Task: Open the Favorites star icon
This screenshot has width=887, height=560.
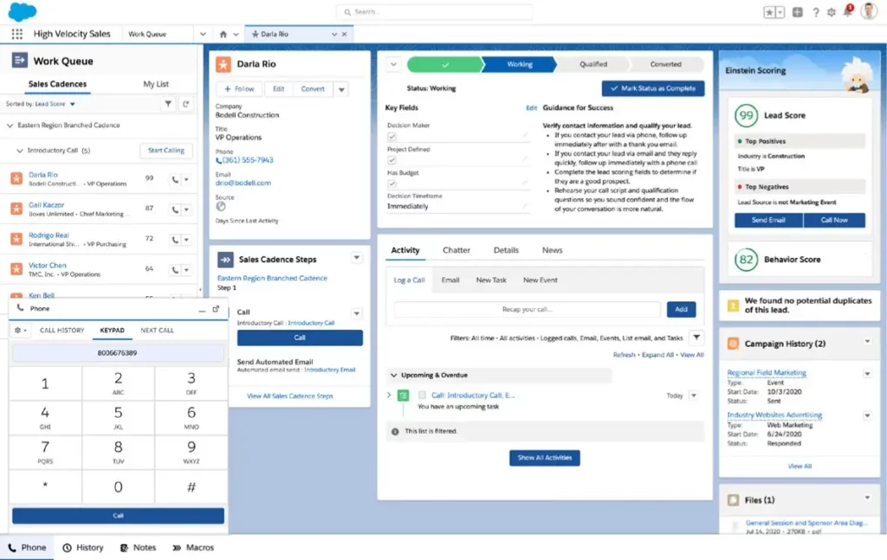Action: point(769,12)
